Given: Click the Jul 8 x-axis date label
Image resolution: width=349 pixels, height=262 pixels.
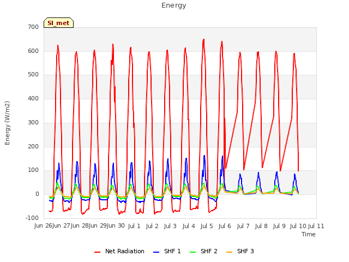Looking at the screenshot, I should click(x=261, y=226).
